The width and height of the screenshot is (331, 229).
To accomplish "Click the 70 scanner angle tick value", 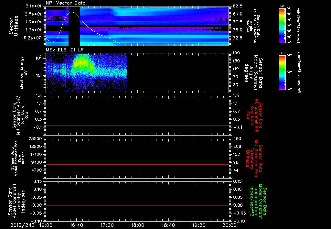I will pos(235,77).
